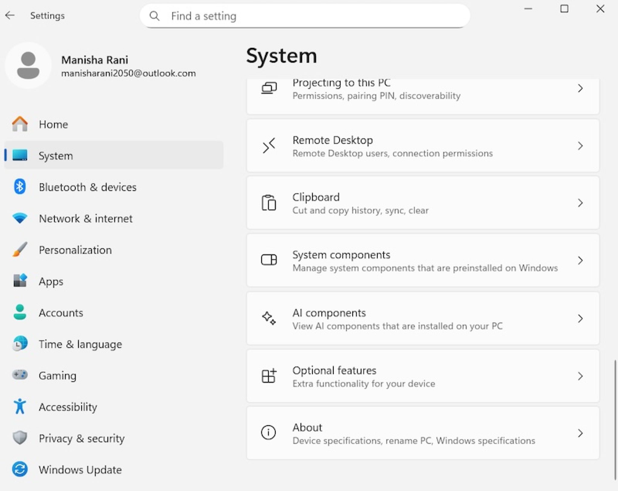Select the Apps section in sidebar

51,281
